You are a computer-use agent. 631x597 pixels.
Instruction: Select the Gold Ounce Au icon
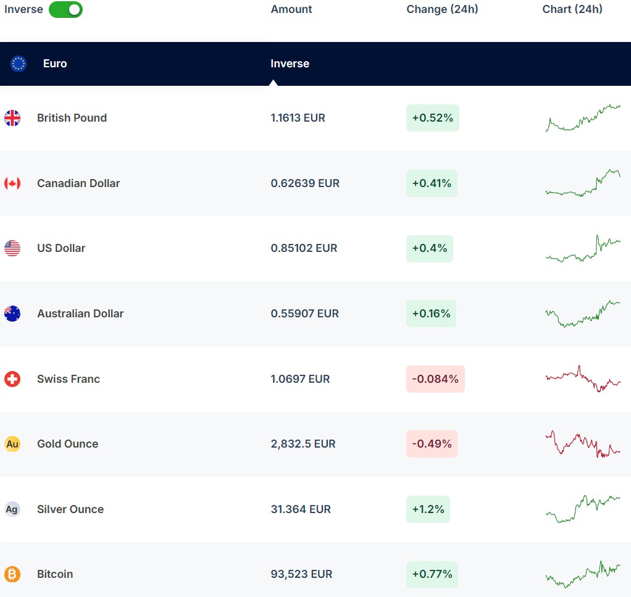pos(12,444)
